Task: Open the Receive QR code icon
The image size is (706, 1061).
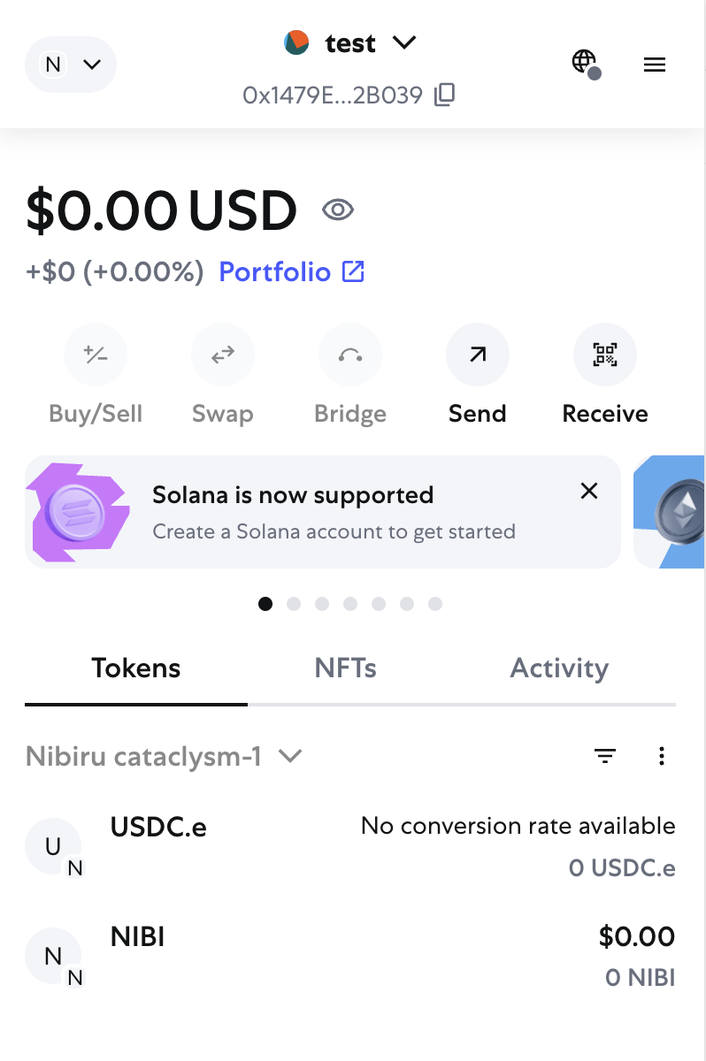Action: [x=605, y=355]
